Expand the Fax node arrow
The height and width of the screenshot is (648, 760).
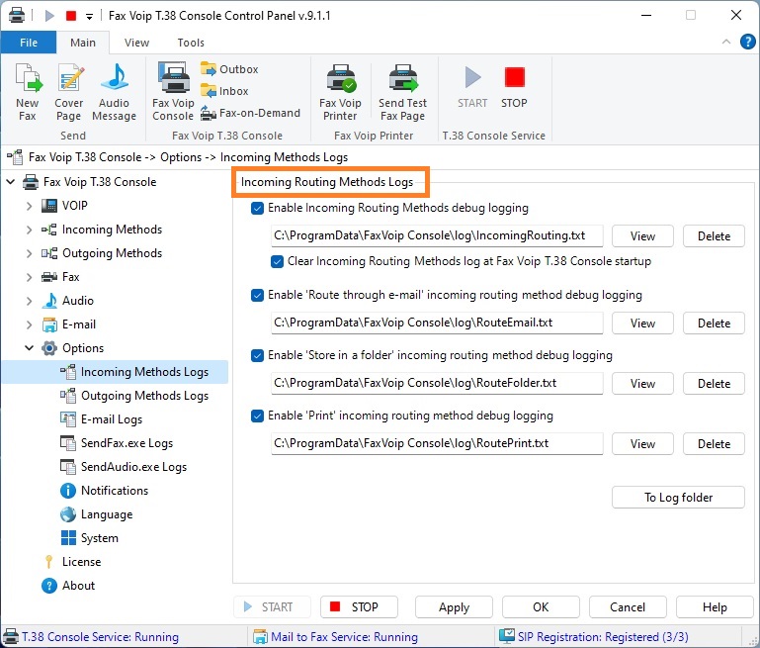point(29,277)
